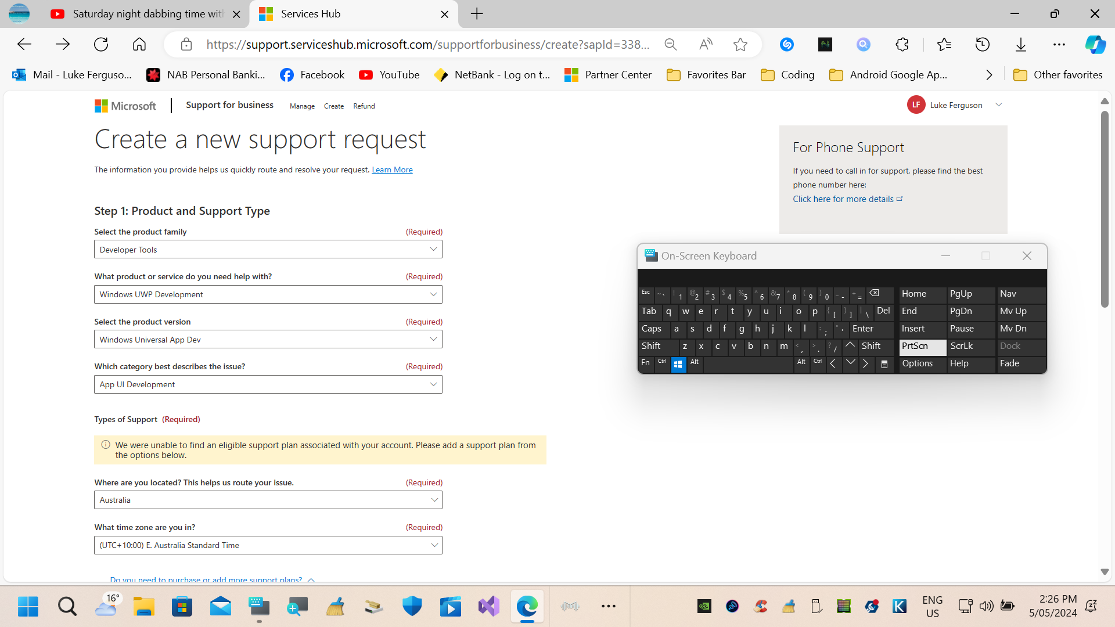1115x627 pixels.
Task: Toggle right Shift key on On-Screen Keyboard
Action: pos(876,347)
